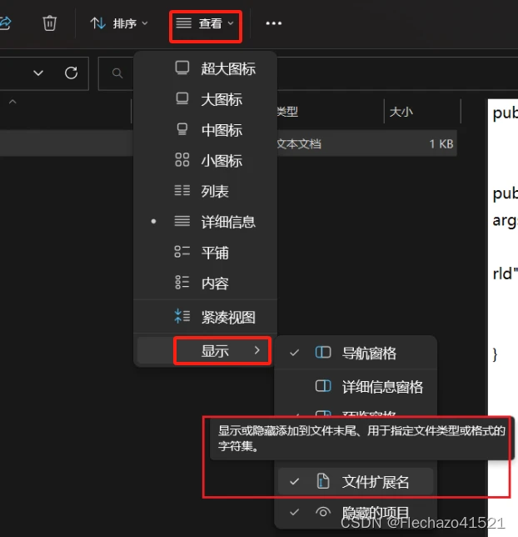
Task: Expand the address bar history chevron
Action: [x=38, y=73]
